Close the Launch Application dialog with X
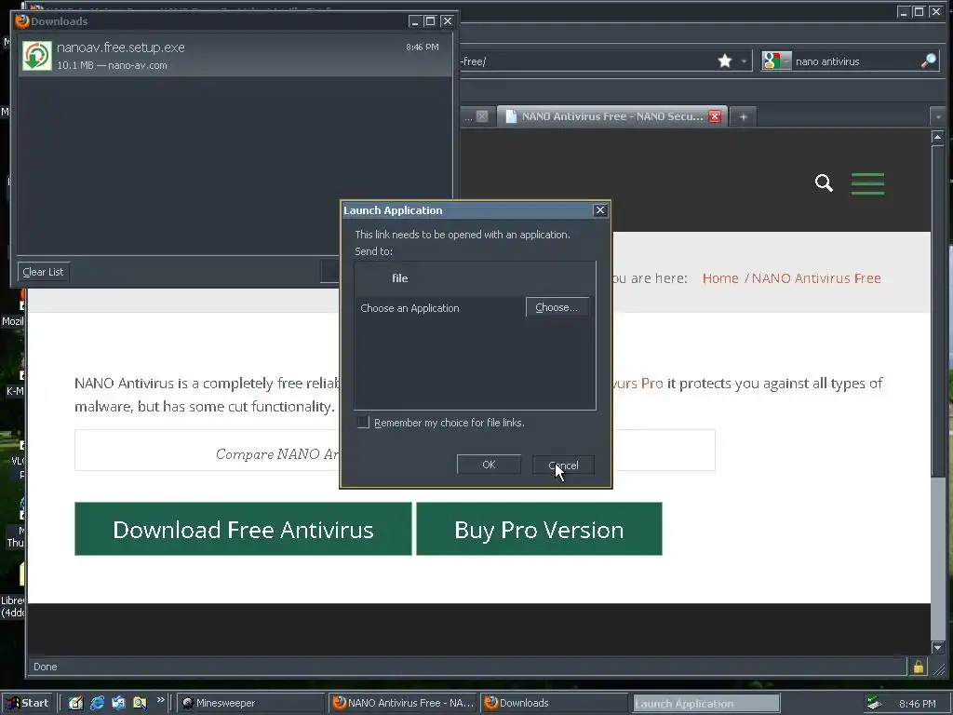This screenshot has width=953, height=715. pos(600,209)
